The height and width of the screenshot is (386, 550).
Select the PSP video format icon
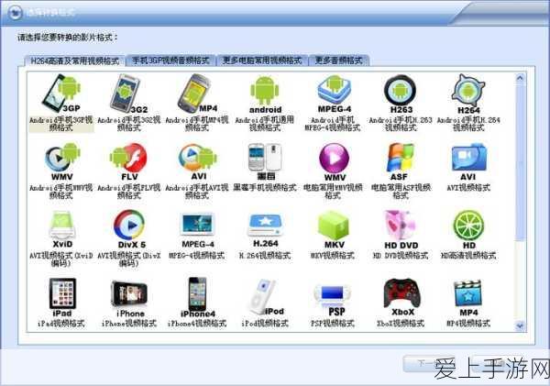[334, 300]
